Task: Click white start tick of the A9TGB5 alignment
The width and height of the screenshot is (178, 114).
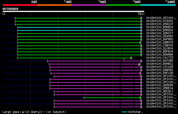Action: pos(48,61)
